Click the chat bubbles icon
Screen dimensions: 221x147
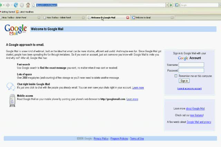coord(11,86)
